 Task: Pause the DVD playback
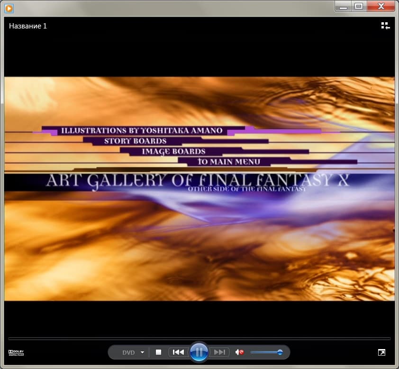(199, 352)
